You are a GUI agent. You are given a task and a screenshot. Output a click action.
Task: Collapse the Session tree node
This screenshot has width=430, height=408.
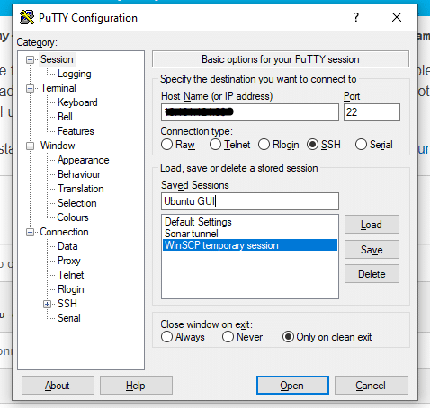[x=30, y=59]
